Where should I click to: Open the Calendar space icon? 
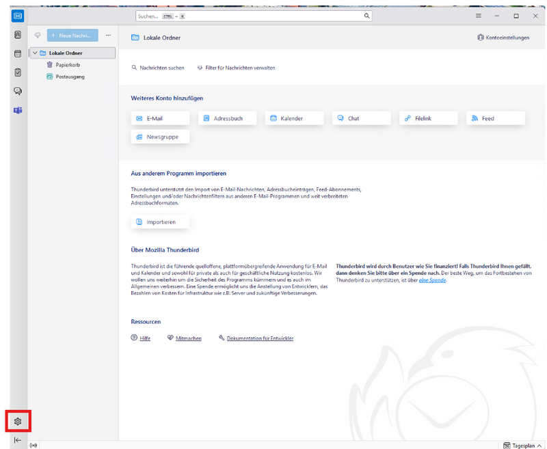[x=18, y=54]
